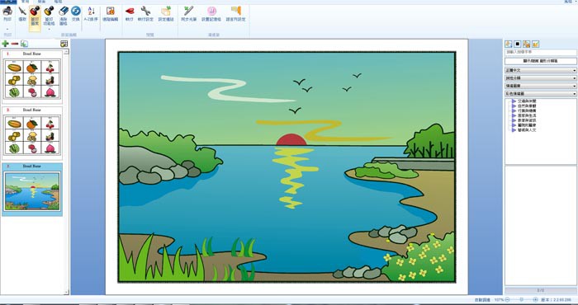Focus the search keyword input field
The height and width of the screenshot is (305, 578).
pyautogui.click(x=540, y=53)
